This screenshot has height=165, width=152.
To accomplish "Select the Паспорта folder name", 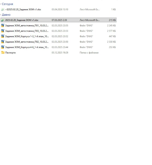I will [10, 53].
